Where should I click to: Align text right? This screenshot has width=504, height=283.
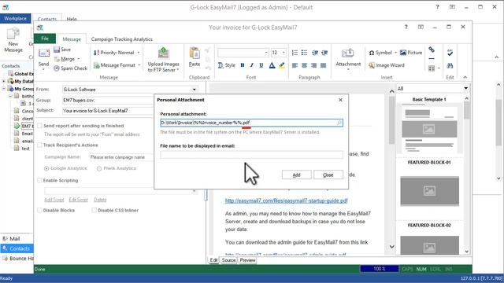point(313,65)
